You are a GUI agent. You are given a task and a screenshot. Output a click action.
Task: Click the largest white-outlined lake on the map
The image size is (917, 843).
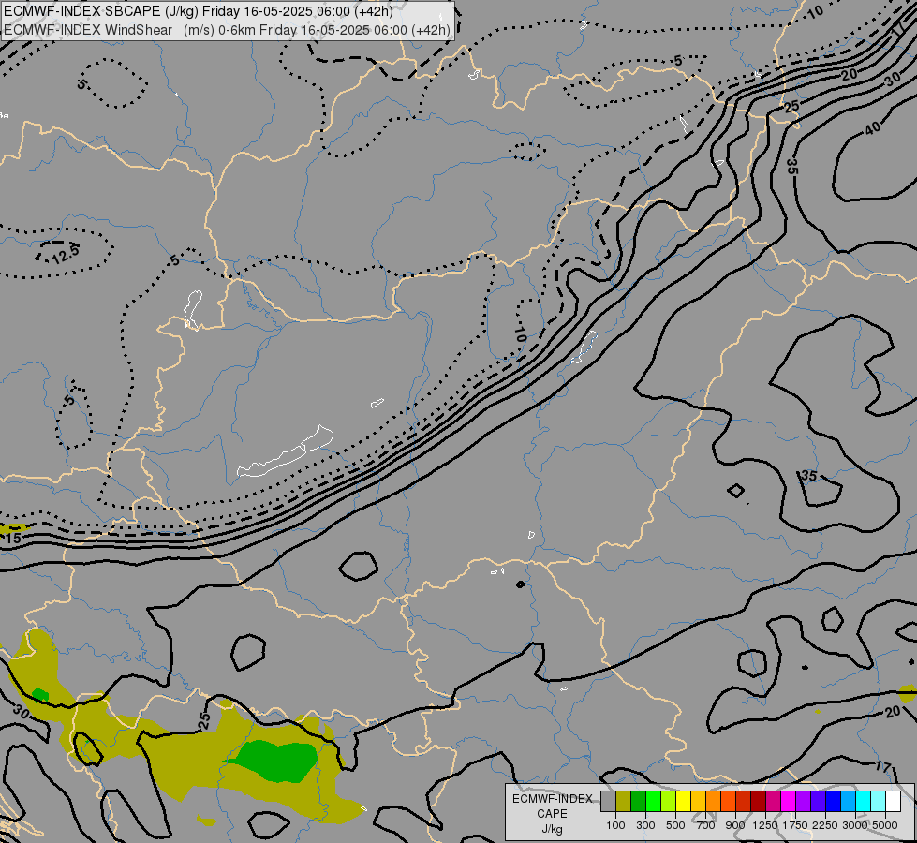tap(286, 452)
